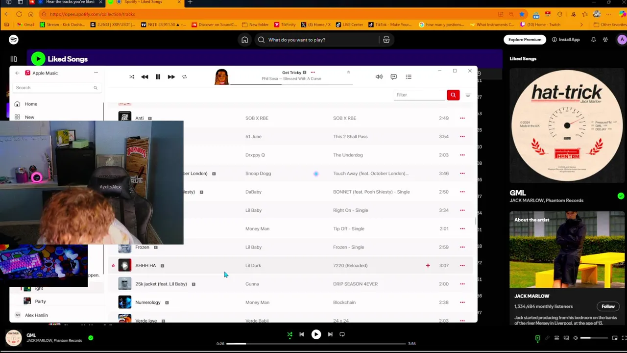Click the Gunna artist name
The height and width of the screenshot is (353, 627).
[x=252, y=284]
